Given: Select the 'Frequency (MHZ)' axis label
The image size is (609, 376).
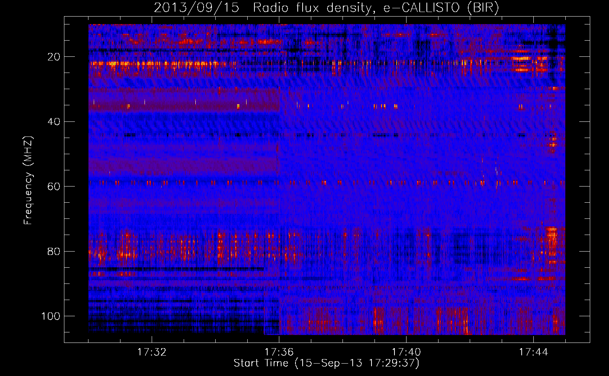Looking at the screenshot, I should pos(28,180).
